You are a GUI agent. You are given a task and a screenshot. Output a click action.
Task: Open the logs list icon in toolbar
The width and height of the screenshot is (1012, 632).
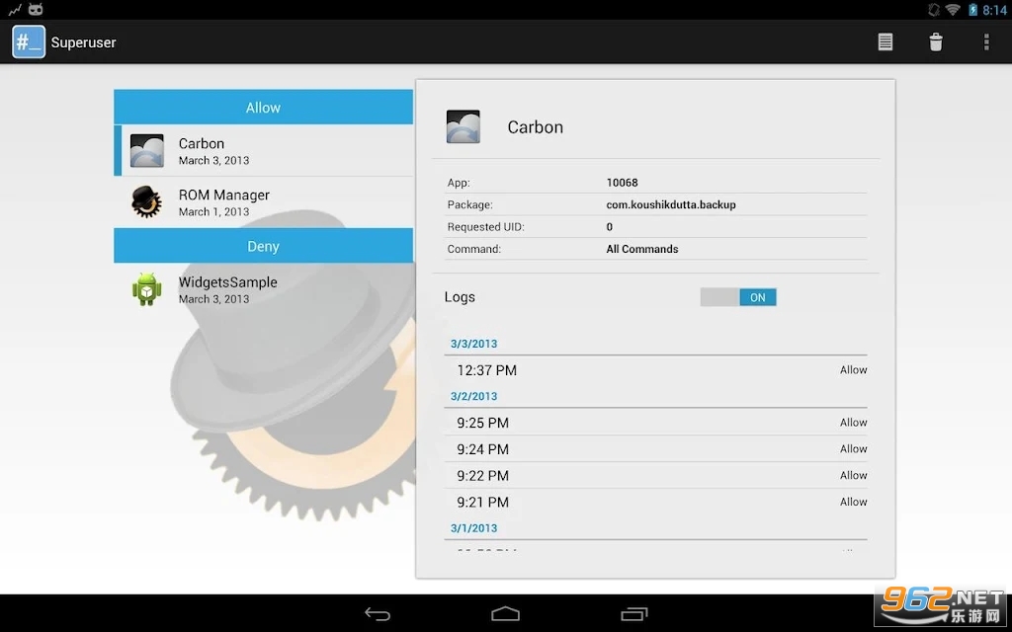885,41
